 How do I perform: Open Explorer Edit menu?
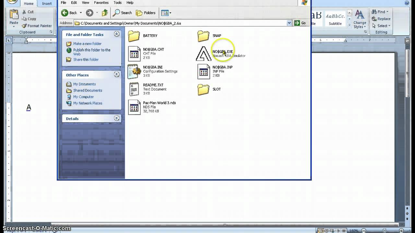coord(74,3)
